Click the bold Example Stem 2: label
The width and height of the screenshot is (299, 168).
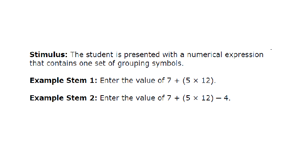click(x=64, y=98)
